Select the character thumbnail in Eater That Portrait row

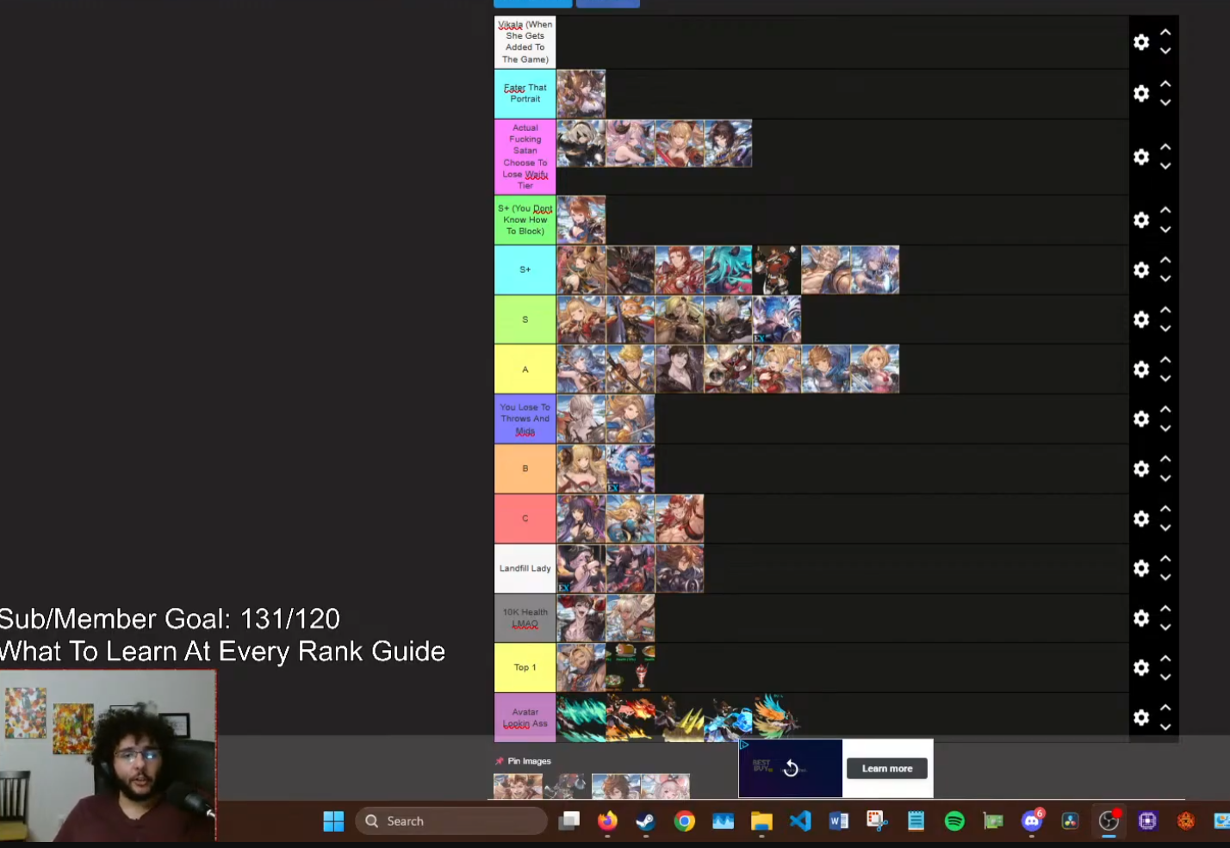[581, 94]
